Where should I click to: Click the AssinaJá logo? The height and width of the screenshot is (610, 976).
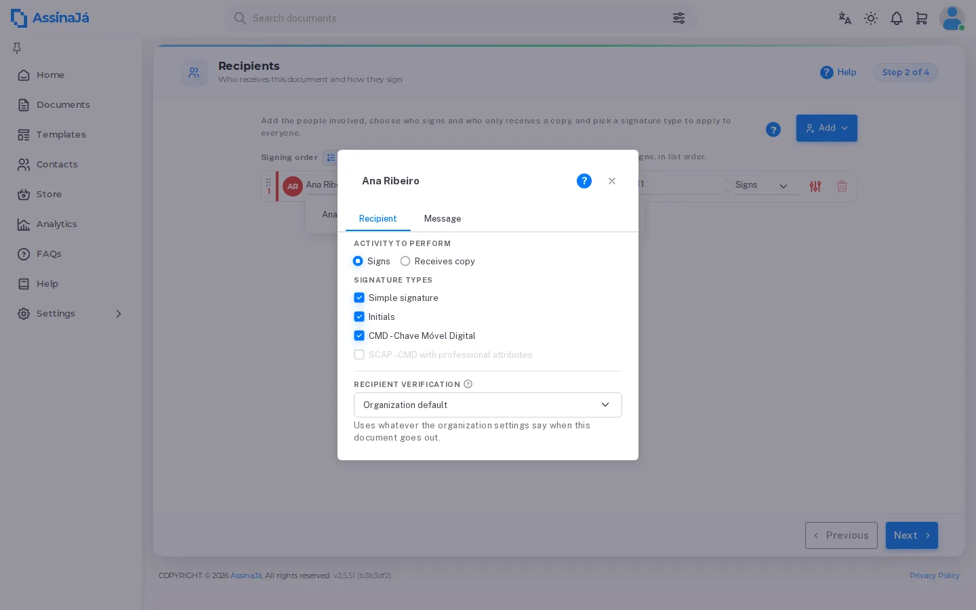(50, 18)
